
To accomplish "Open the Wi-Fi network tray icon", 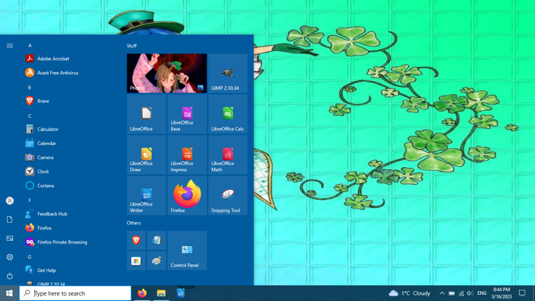I will pos(461,293).
